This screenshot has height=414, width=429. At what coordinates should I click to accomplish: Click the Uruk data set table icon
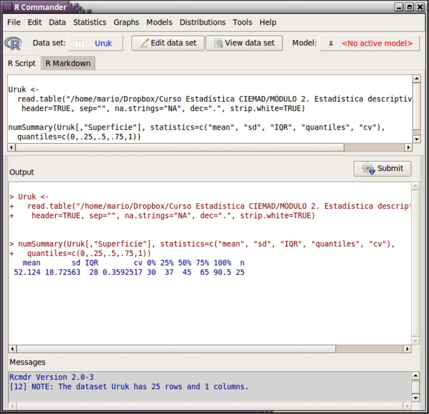tap(79, 44)
